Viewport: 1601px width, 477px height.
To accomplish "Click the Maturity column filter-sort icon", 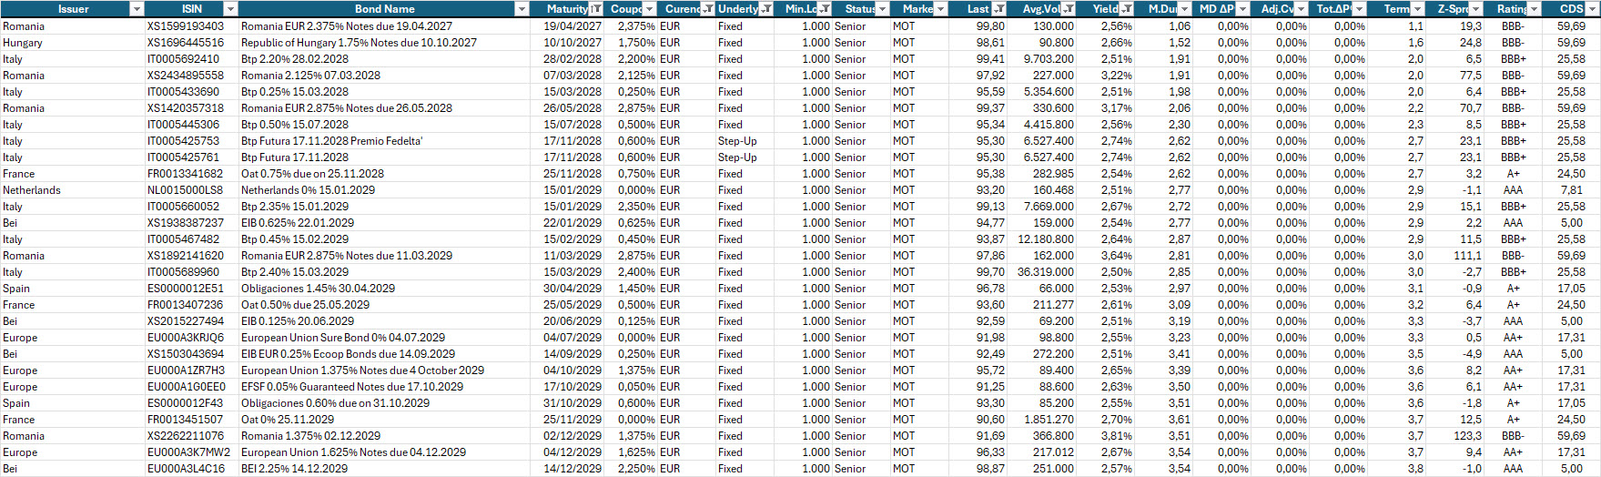I will pyautogui.click(x=596, y=9).
